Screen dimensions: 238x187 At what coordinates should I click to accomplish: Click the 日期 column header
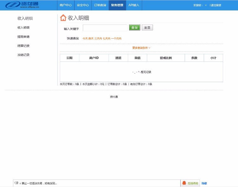pyautogui.click(x=69, y=58)
